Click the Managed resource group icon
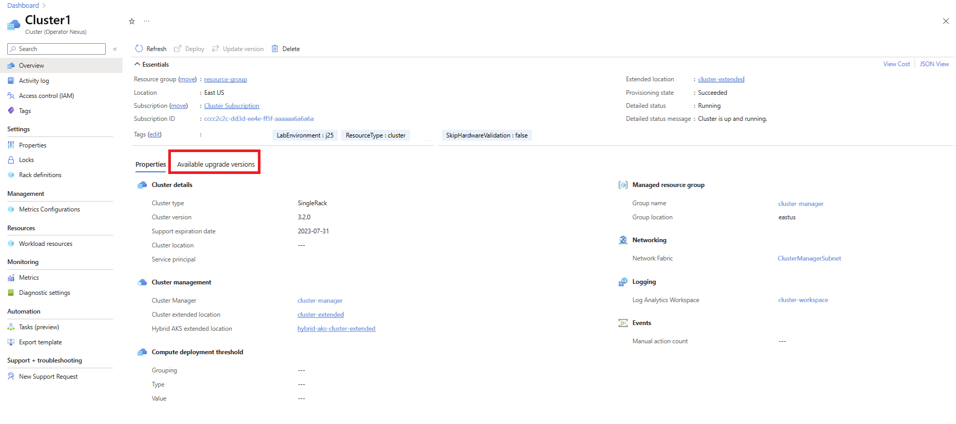The height and width of the screenshot is (424, 956). coord(623,185)
